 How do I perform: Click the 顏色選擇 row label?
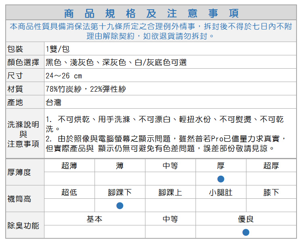tap(23, 63)
